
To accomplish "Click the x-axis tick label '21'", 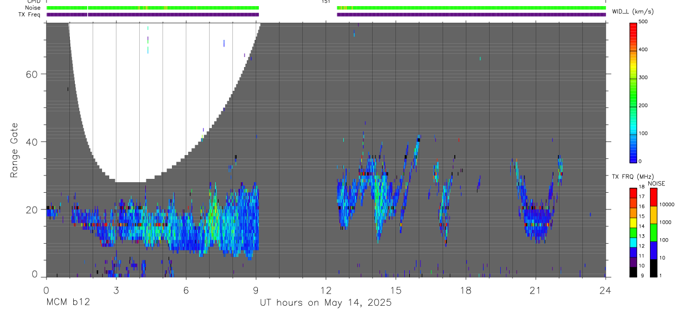I will [x=536, y=290].
